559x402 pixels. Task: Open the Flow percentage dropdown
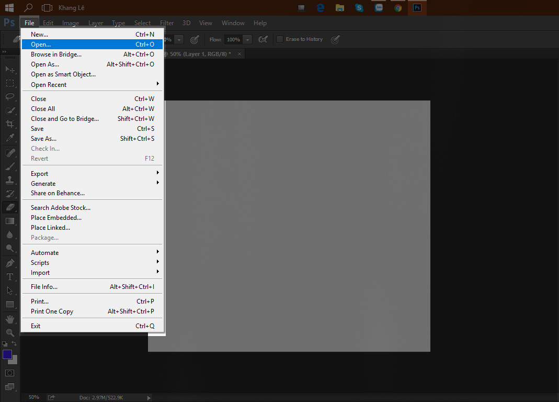[x=247, y=39]
